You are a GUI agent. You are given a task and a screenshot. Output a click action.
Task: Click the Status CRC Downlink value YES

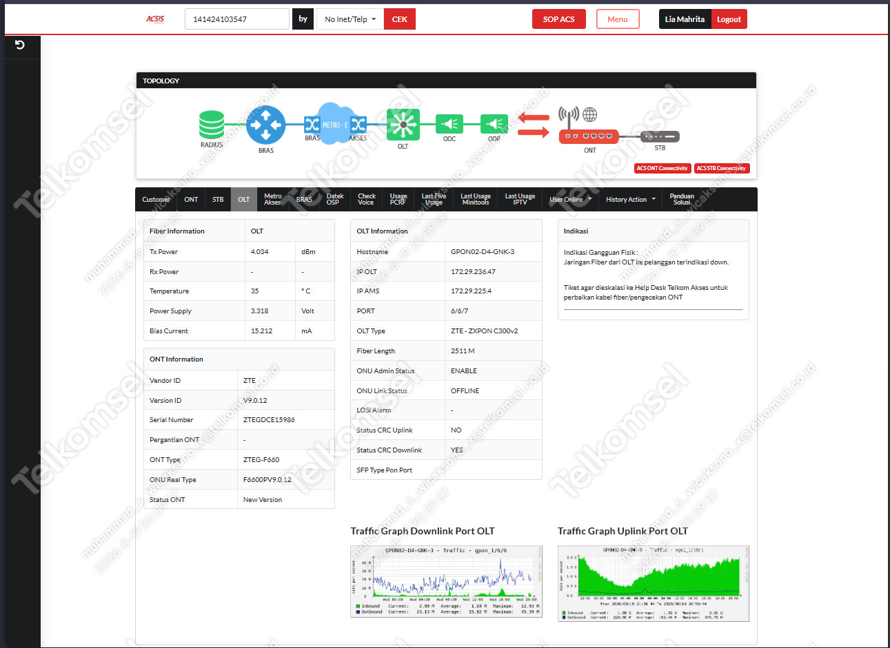(457, 450)
